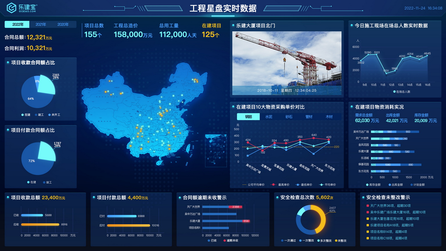This screenshot has height=251, width=446.
Task: Click the 乐建宝 logo icon
Action: click(11, 8)
